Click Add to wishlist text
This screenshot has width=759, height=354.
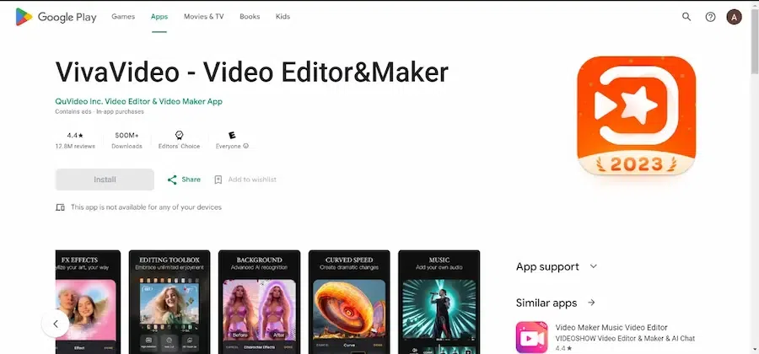pyautogui.click(x=252, y=180)
